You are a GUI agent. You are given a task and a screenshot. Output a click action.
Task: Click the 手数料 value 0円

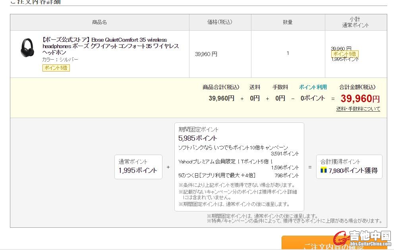[x=280, y=98]
